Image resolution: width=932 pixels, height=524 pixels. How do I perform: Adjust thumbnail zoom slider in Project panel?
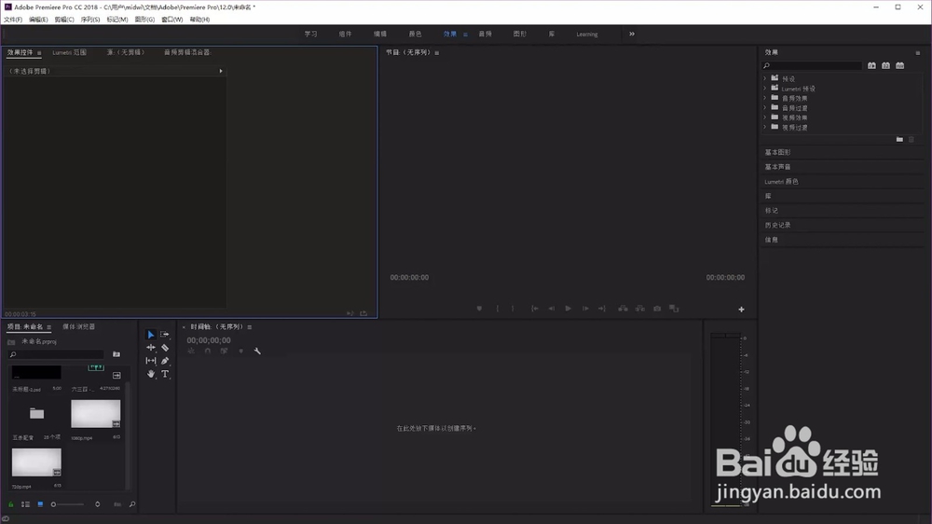click(x=68, y=504)
